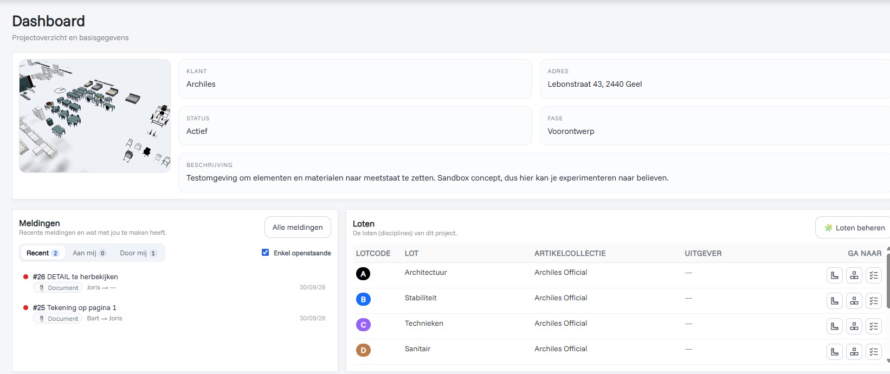Select the Stabiliteit lot name
890x374 pixels.
421,298
